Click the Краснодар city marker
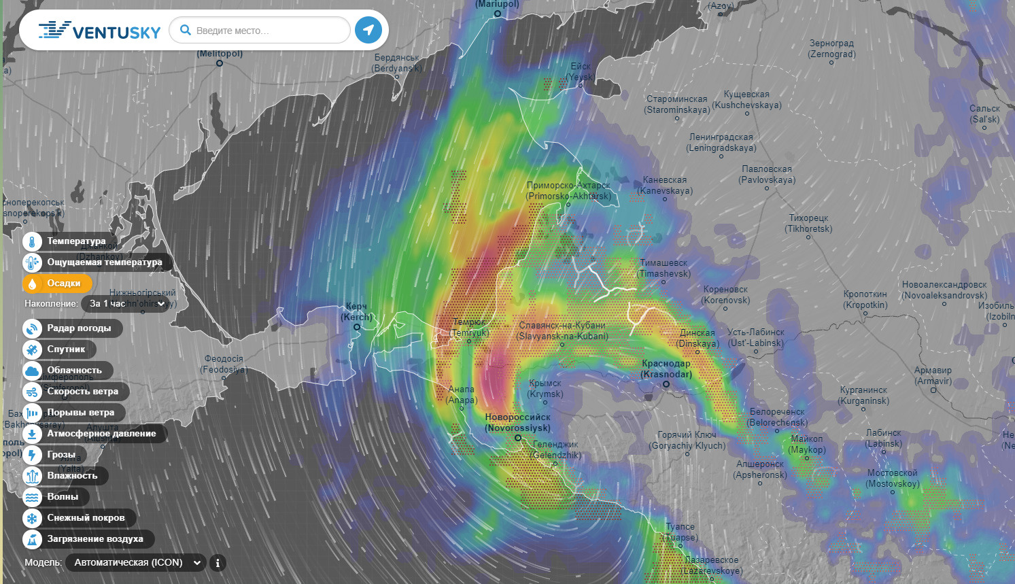 click(666, 384)
